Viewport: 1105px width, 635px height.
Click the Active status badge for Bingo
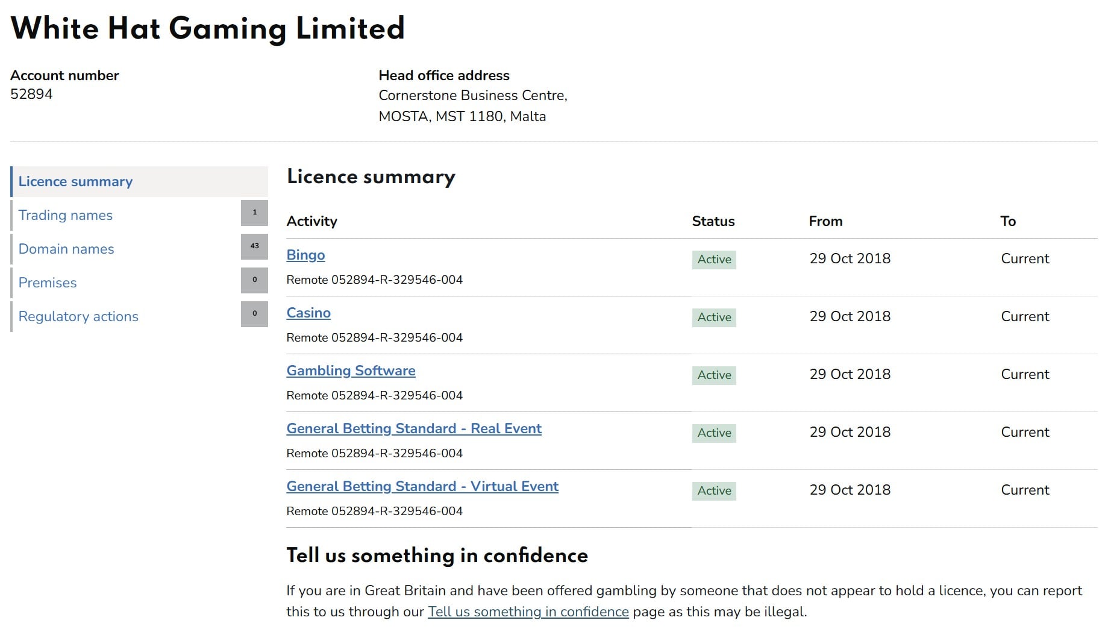point(714,260)
